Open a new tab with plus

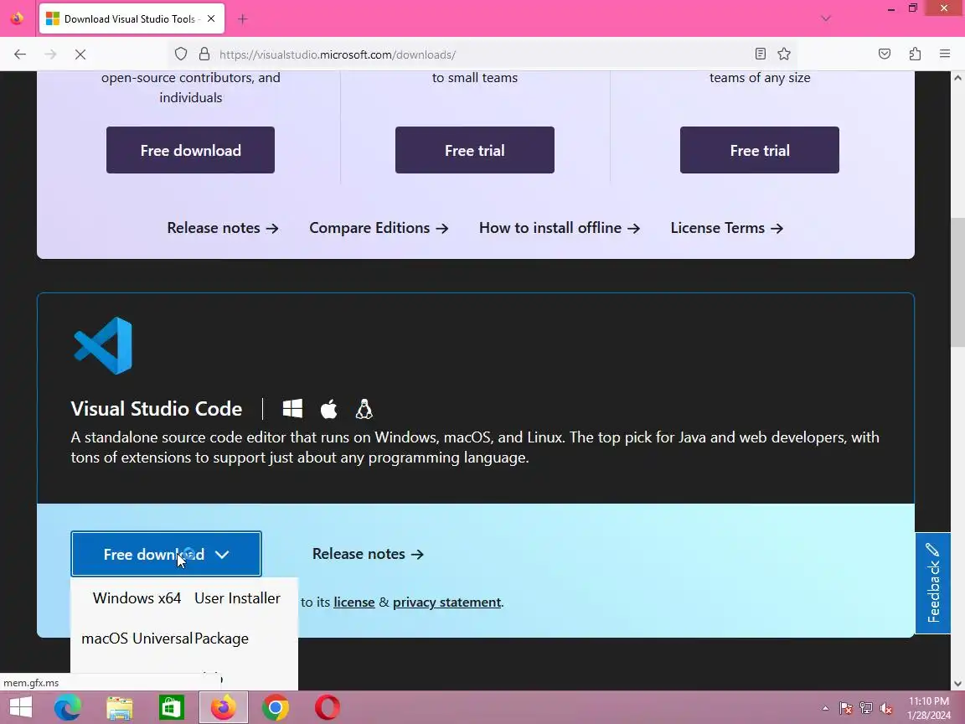tap(242, 19)
